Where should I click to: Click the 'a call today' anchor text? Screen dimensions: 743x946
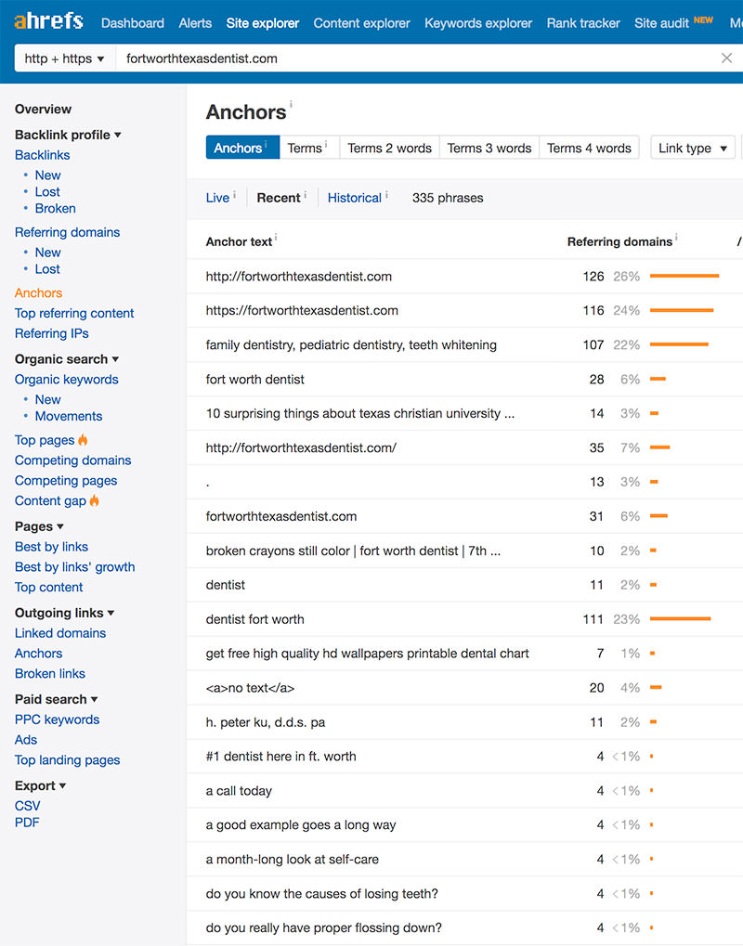tap(239, 791)
